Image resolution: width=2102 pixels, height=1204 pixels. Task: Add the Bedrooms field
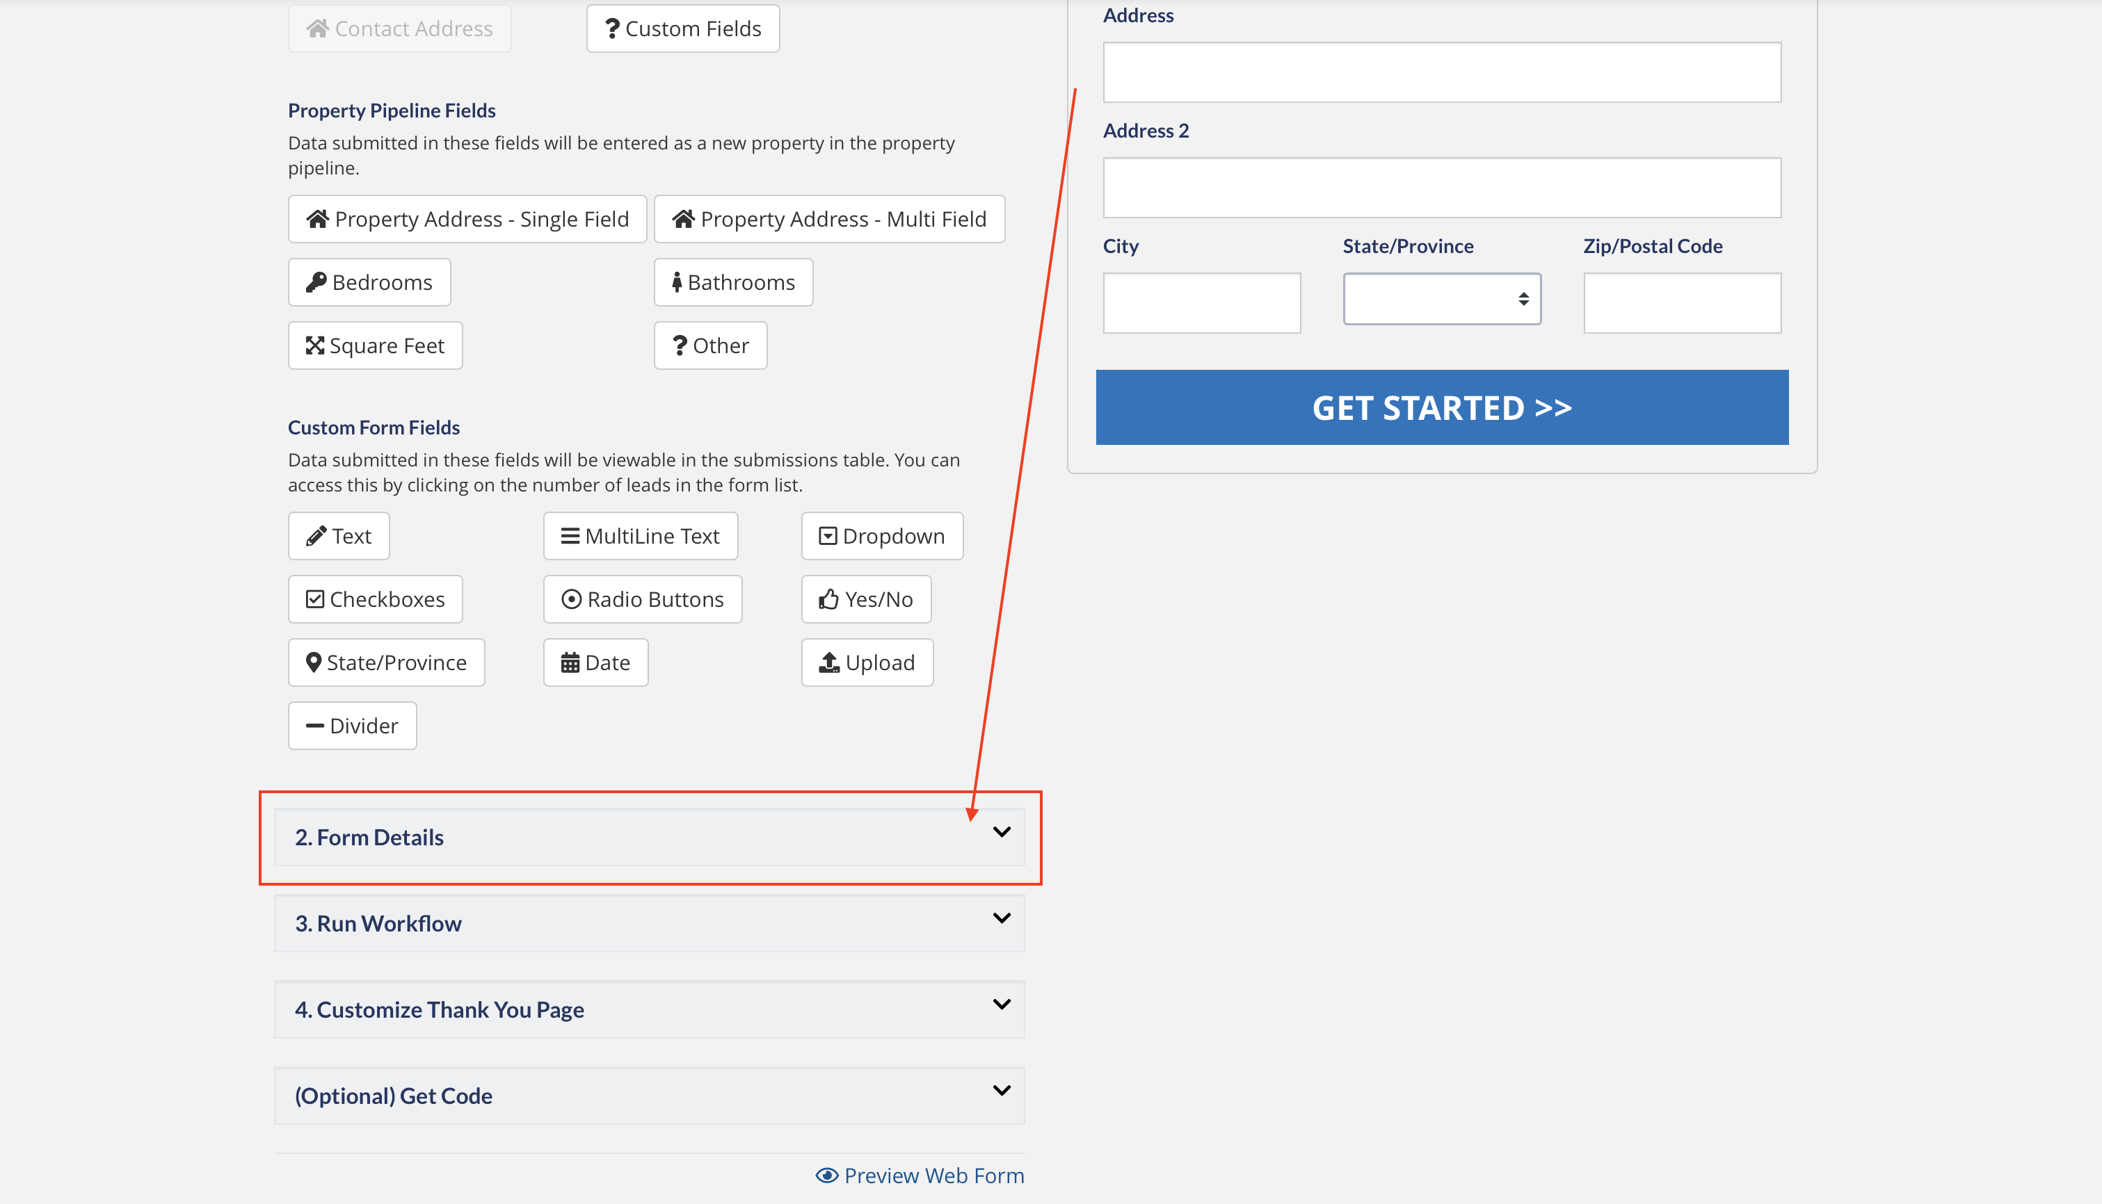tap(370, 282)
